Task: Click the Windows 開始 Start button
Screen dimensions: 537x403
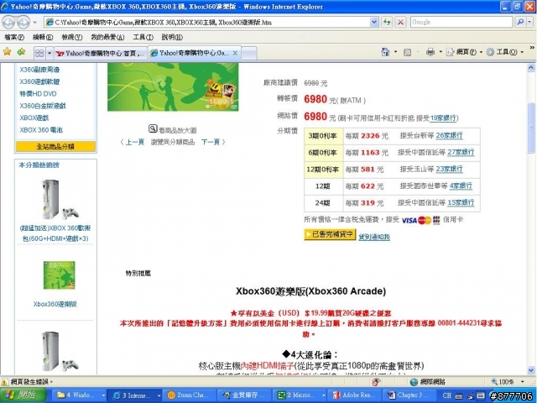Action: [23, 395]
